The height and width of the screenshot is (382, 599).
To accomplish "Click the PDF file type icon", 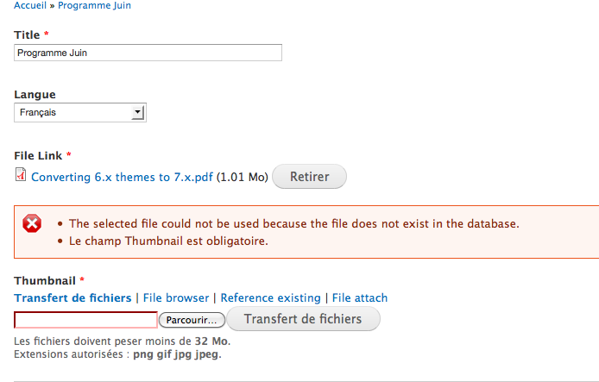I will click(x=21, y=175).
